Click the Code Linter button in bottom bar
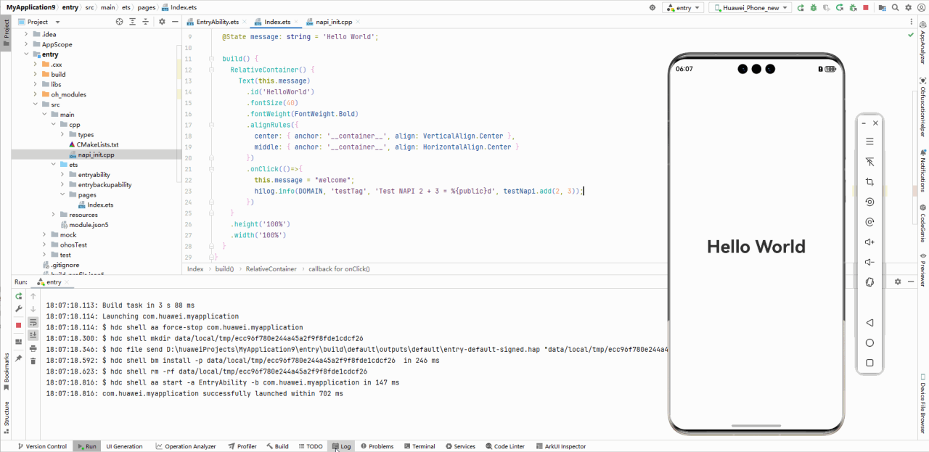The height and width of the screenshot is (452, 929). [504, 446]
